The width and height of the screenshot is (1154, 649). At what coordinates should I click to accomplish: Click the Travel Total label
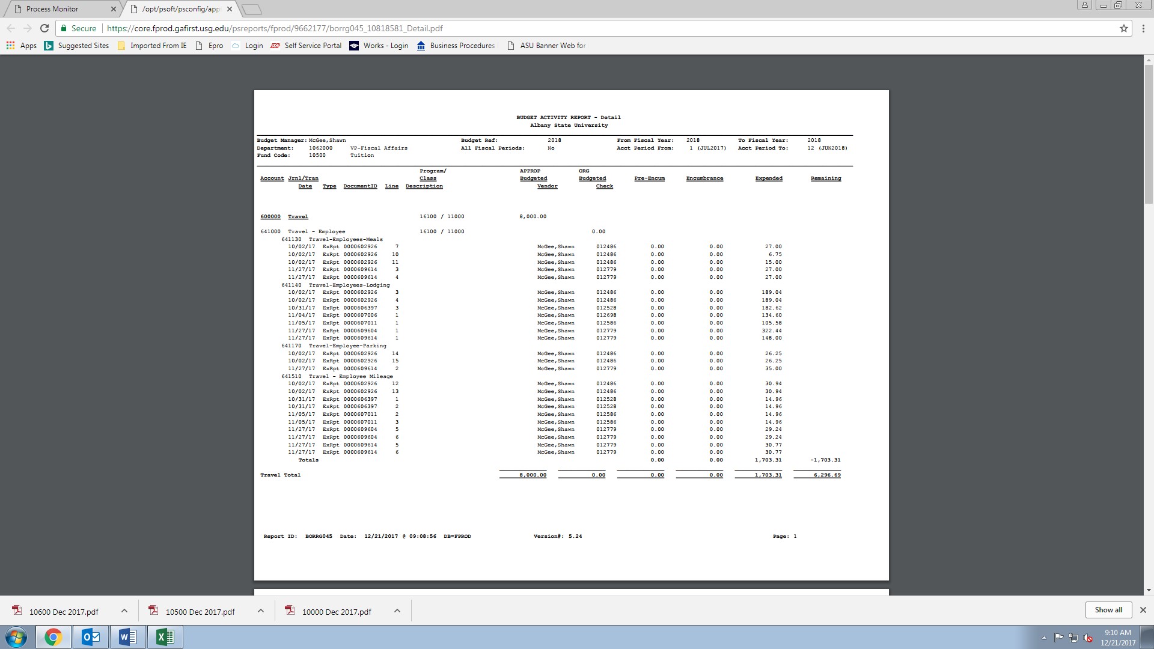tap(280, 475)
